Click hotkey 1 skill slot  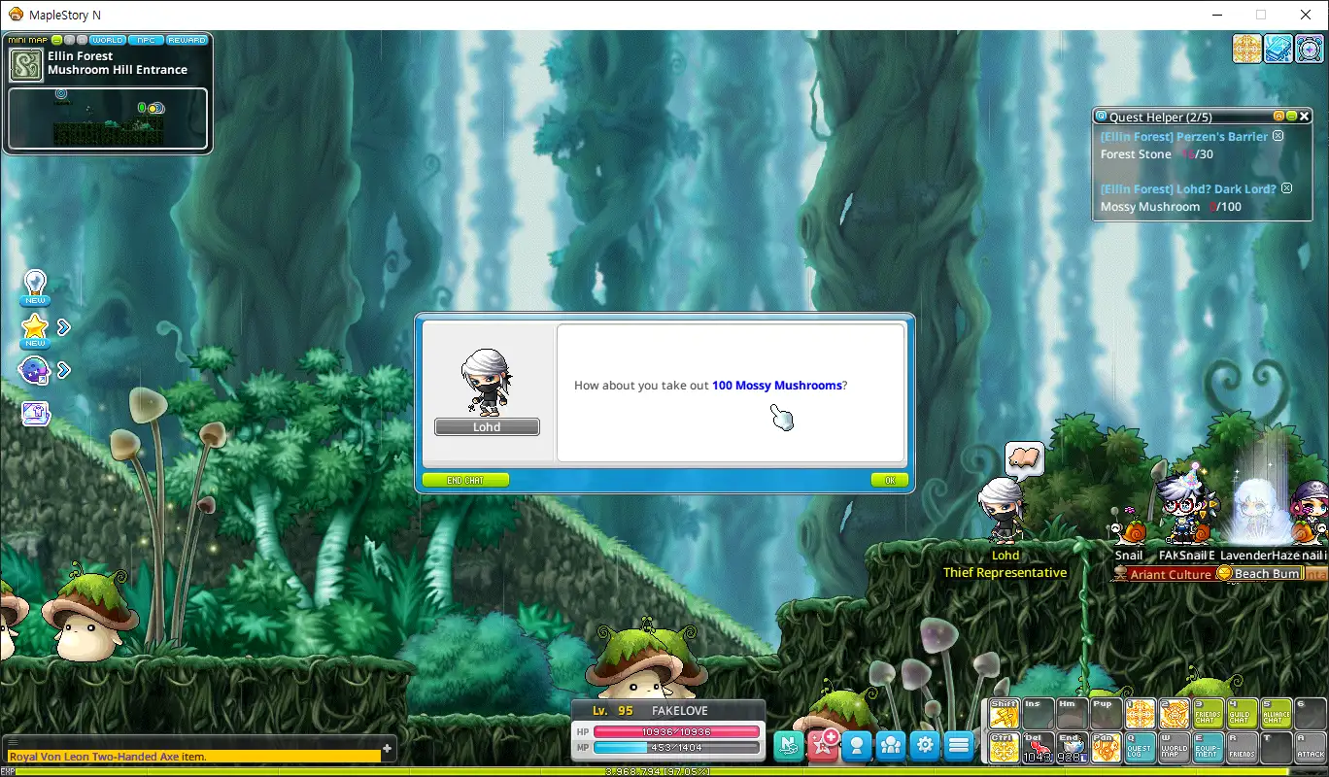click(x=1141, y=714)
